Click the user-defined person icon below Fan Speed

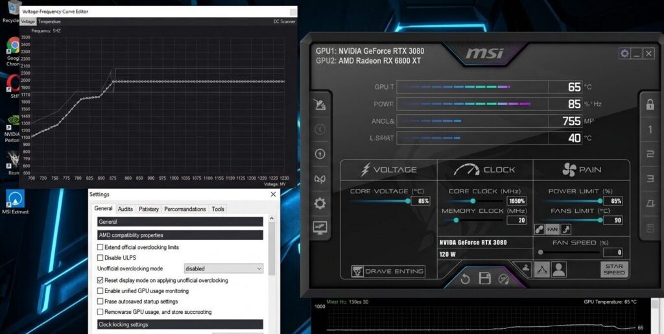[x=559, y=270]
